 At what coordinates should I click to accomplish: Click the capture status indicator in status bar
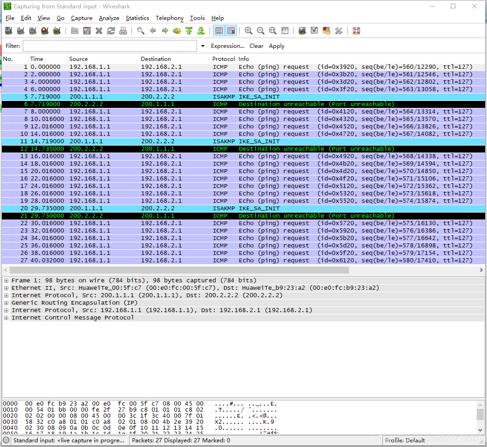click(6, 440)
